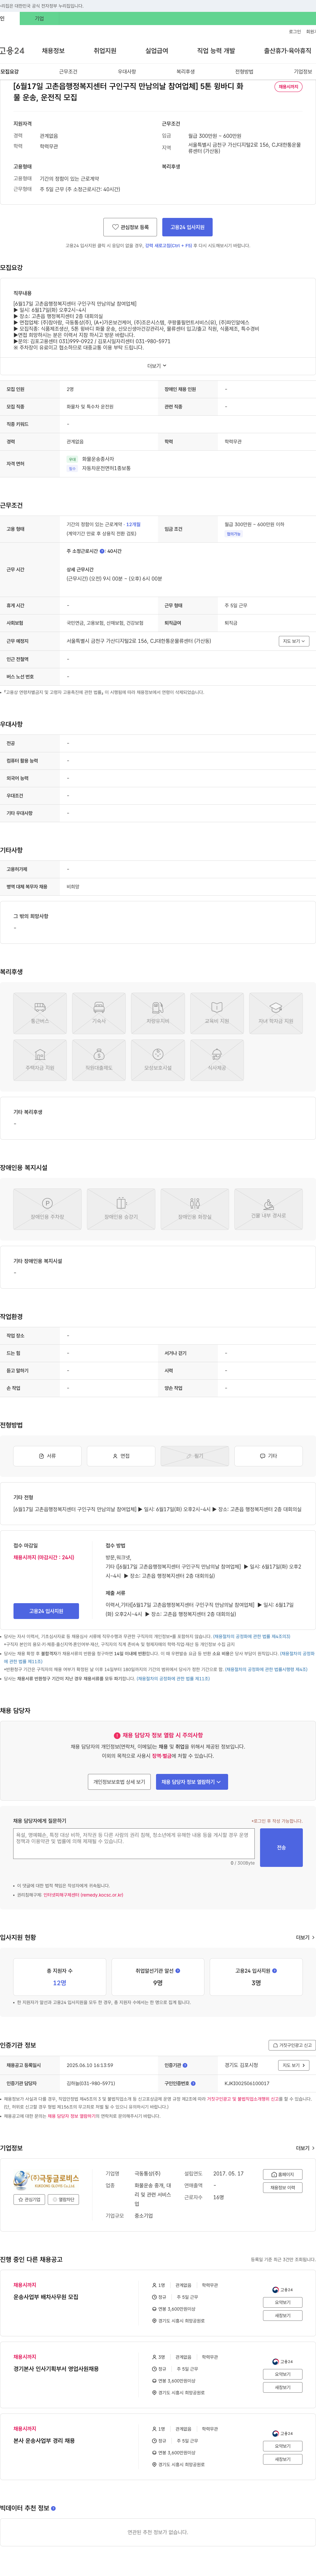Click the 로그인 link at top
The height and width of the screenshot is (2576, 316).
coord(295,32)
